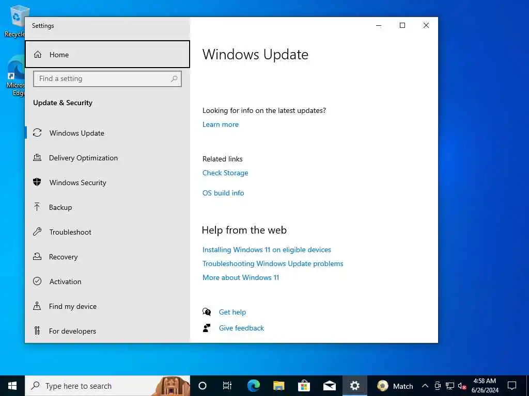Click the Backup upward arrow icon
The width and height of the screenshot is (529, 396).
[x=37, y=207]
